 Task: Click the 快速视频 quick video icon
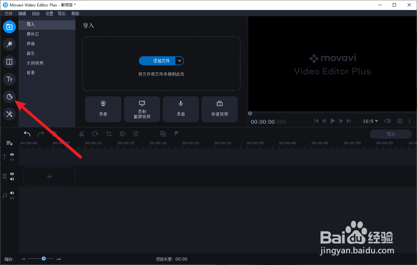point(220,103)
